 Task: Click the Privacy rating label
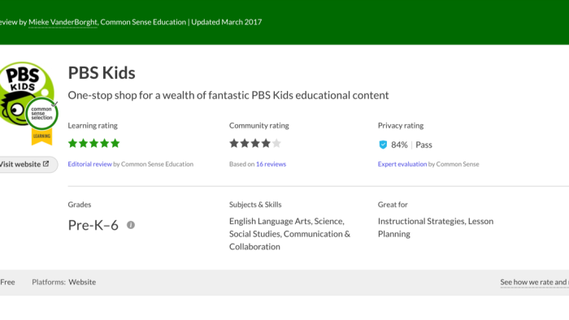point(401,125)
